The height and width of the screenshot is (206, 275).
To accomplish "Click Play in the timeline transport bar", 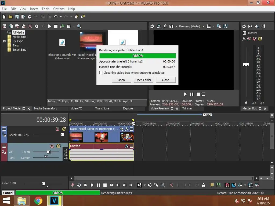I will (x=92, y=185).
